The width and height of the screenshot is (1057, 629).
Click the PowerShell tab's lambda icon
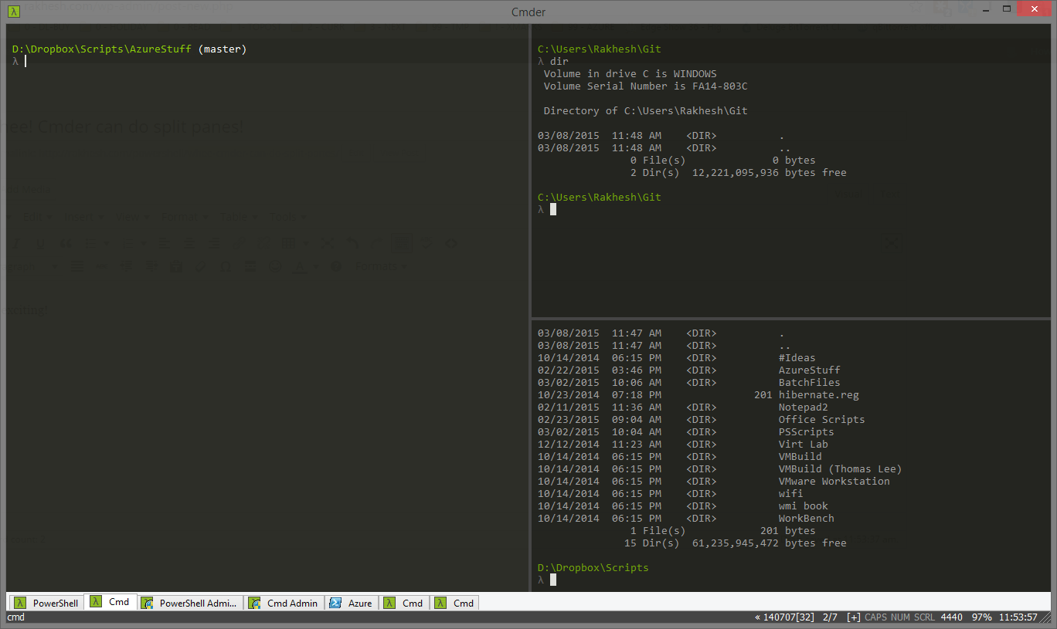20,603
